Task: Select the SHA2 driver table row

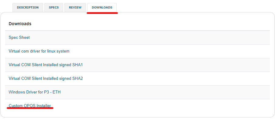Action: (x=137, y=79)
